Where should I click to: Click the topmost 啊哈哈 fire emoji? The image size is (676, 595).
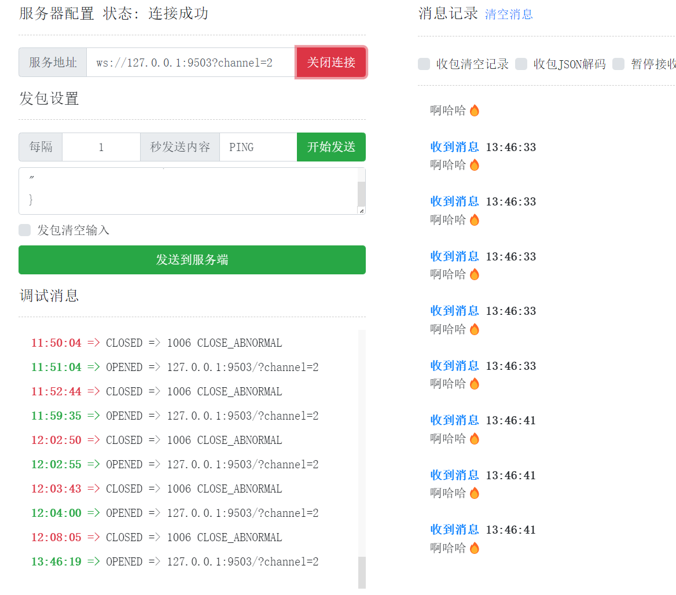[x=474, y=111]
